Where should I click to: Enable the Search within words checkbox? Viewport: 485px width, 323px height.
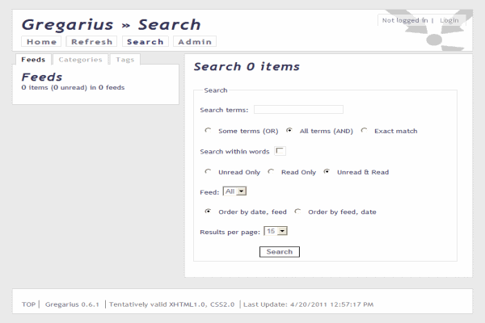[280, 151]
